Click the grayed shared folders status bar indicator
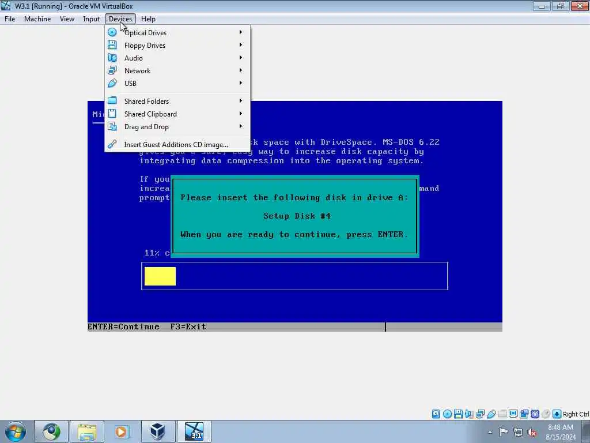Screen dimensions: 590x443 (502, 414)
